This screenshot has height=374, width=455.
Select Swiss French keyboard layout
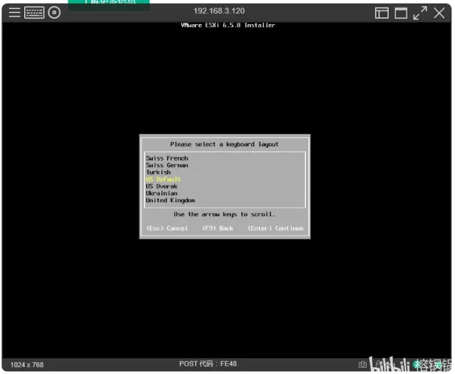[167, 158]
